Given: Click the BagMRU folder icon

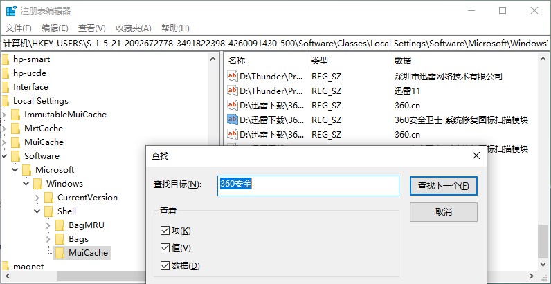Looking at the screenshot, I should [60, 225].
